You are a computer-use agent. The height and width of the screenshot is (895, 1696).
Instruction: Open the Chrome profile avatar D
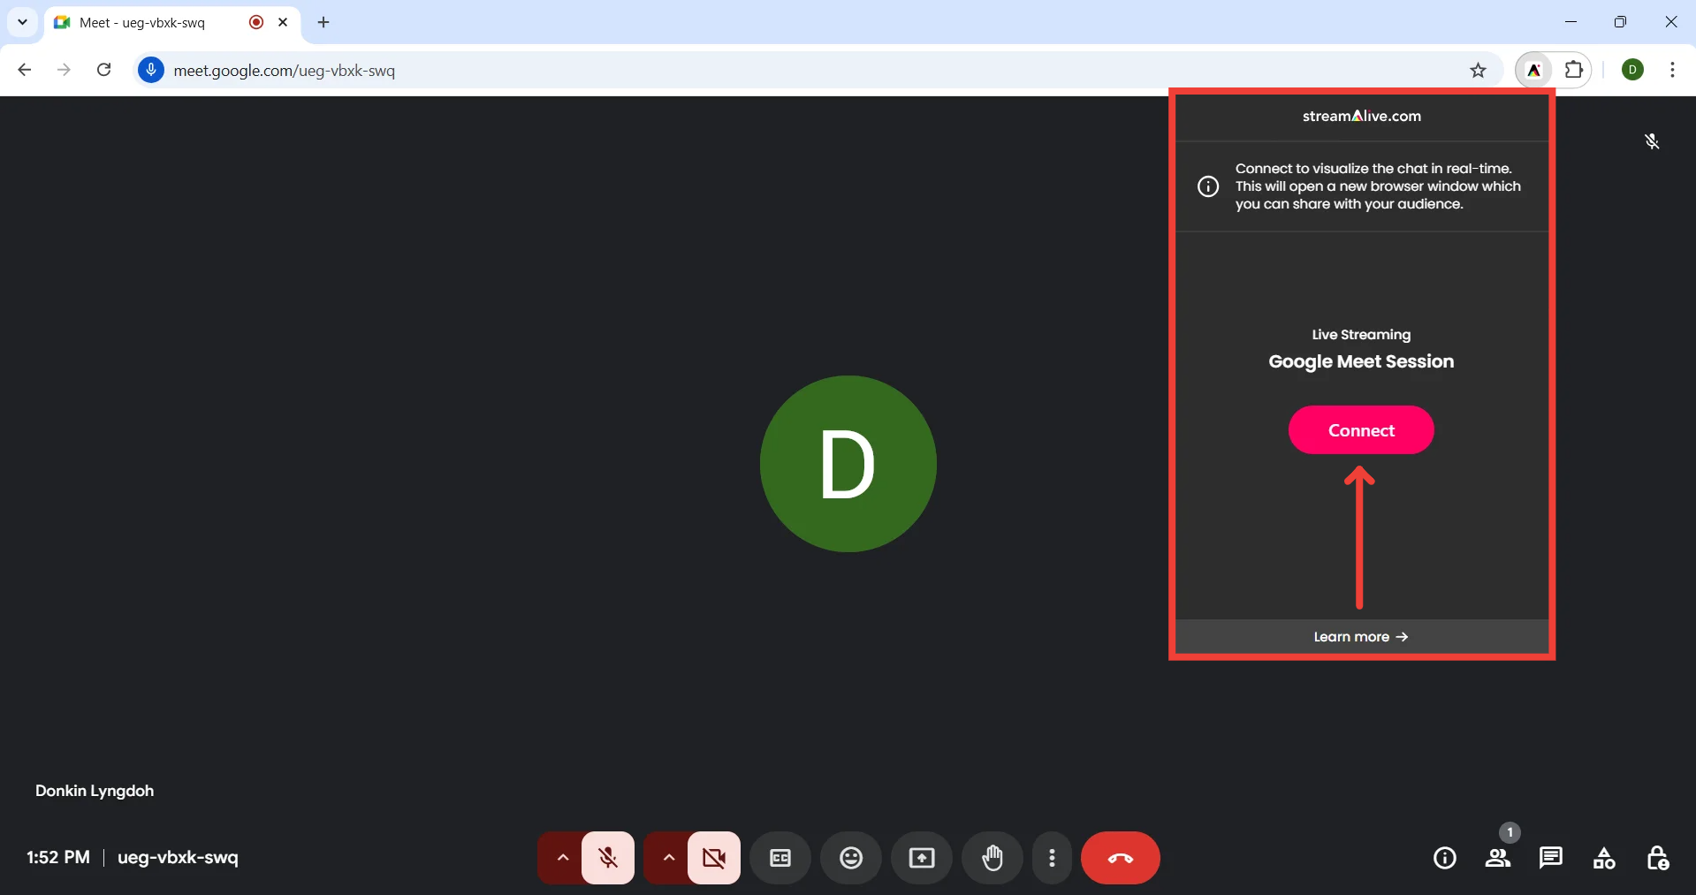(x=1633, y=70)
